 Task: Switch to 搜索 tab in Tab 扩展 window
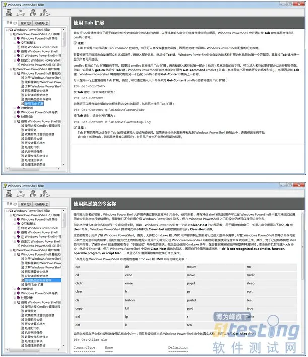[x=25, y=23]
